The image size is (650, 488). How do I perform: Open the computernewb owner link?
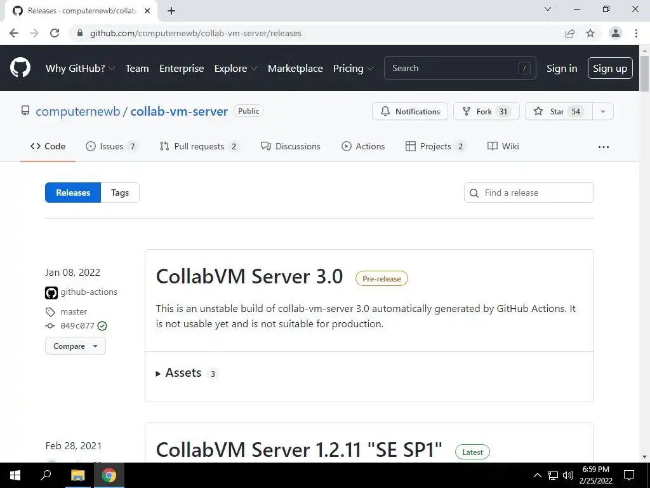coord(78,112)
